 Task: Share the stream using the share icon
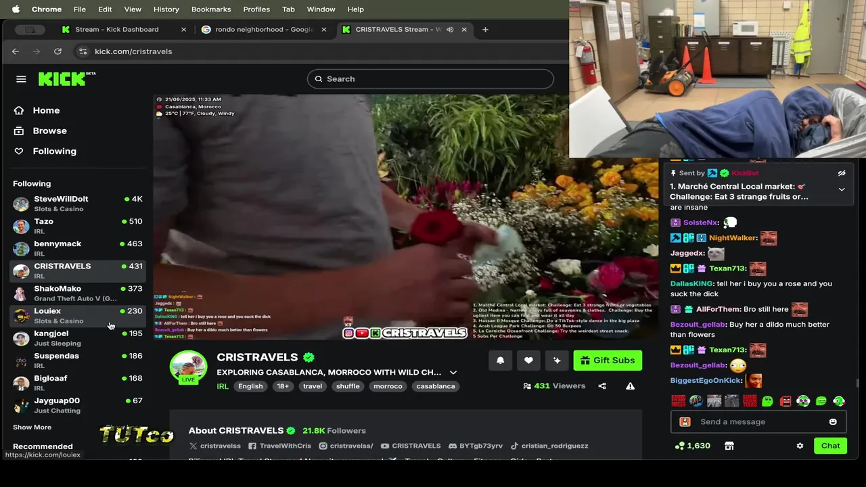click(x=602, y=386)
